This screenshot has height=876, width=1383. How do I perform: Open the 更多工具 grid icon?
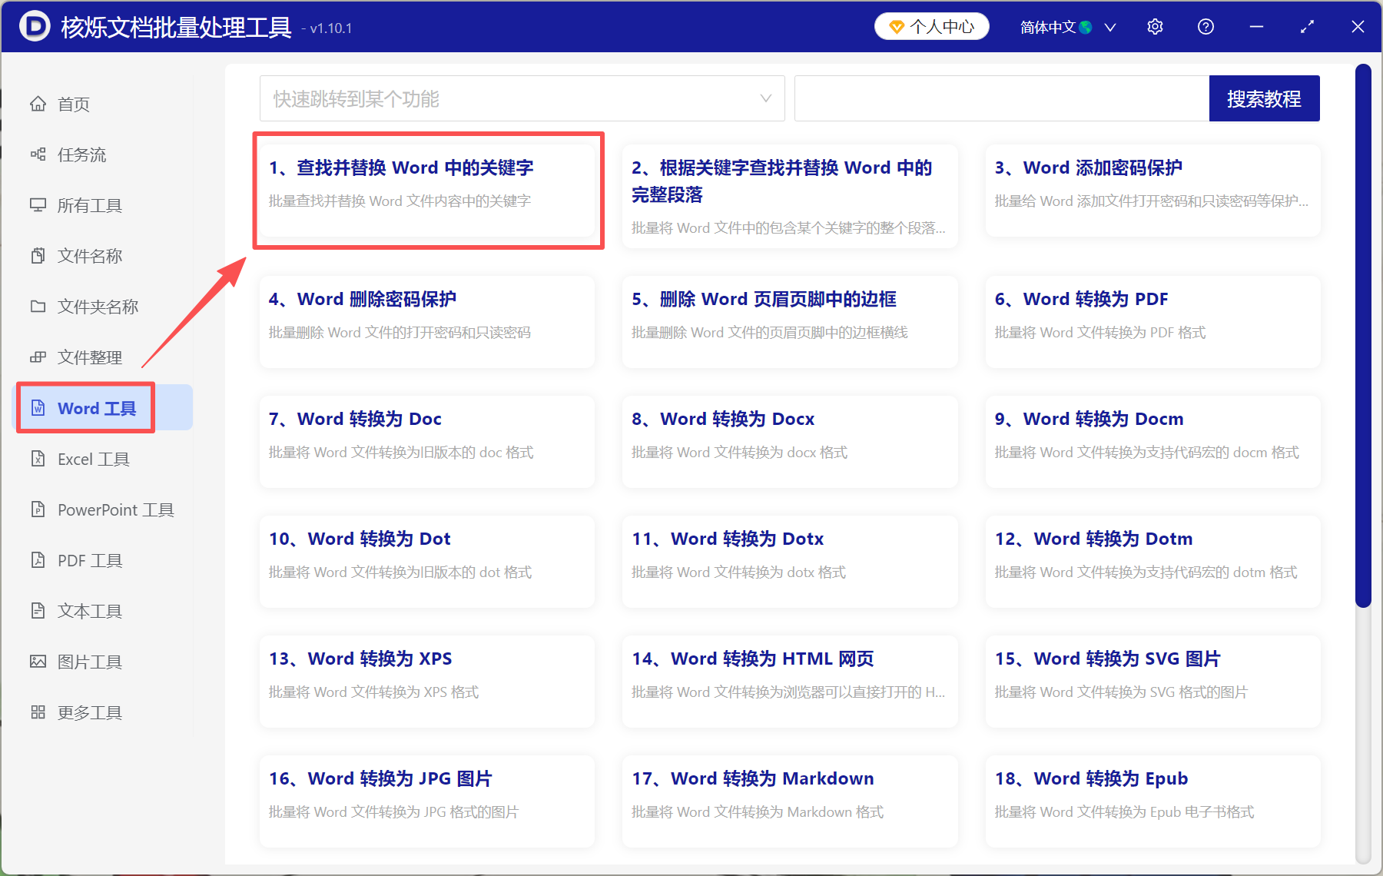[x=38, y=712]
